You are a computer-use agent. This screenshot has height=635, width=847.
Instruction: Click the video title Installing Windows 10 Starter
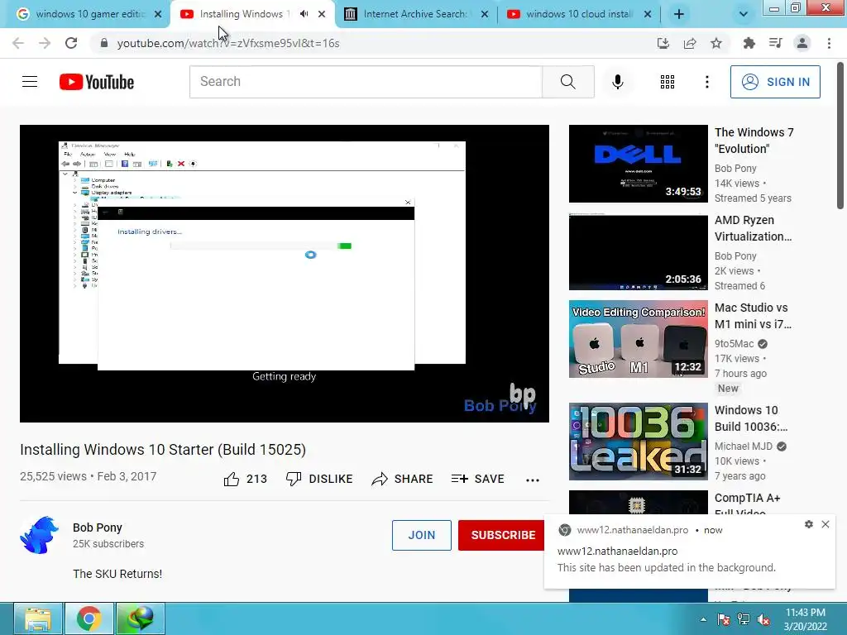coord(163,450)
